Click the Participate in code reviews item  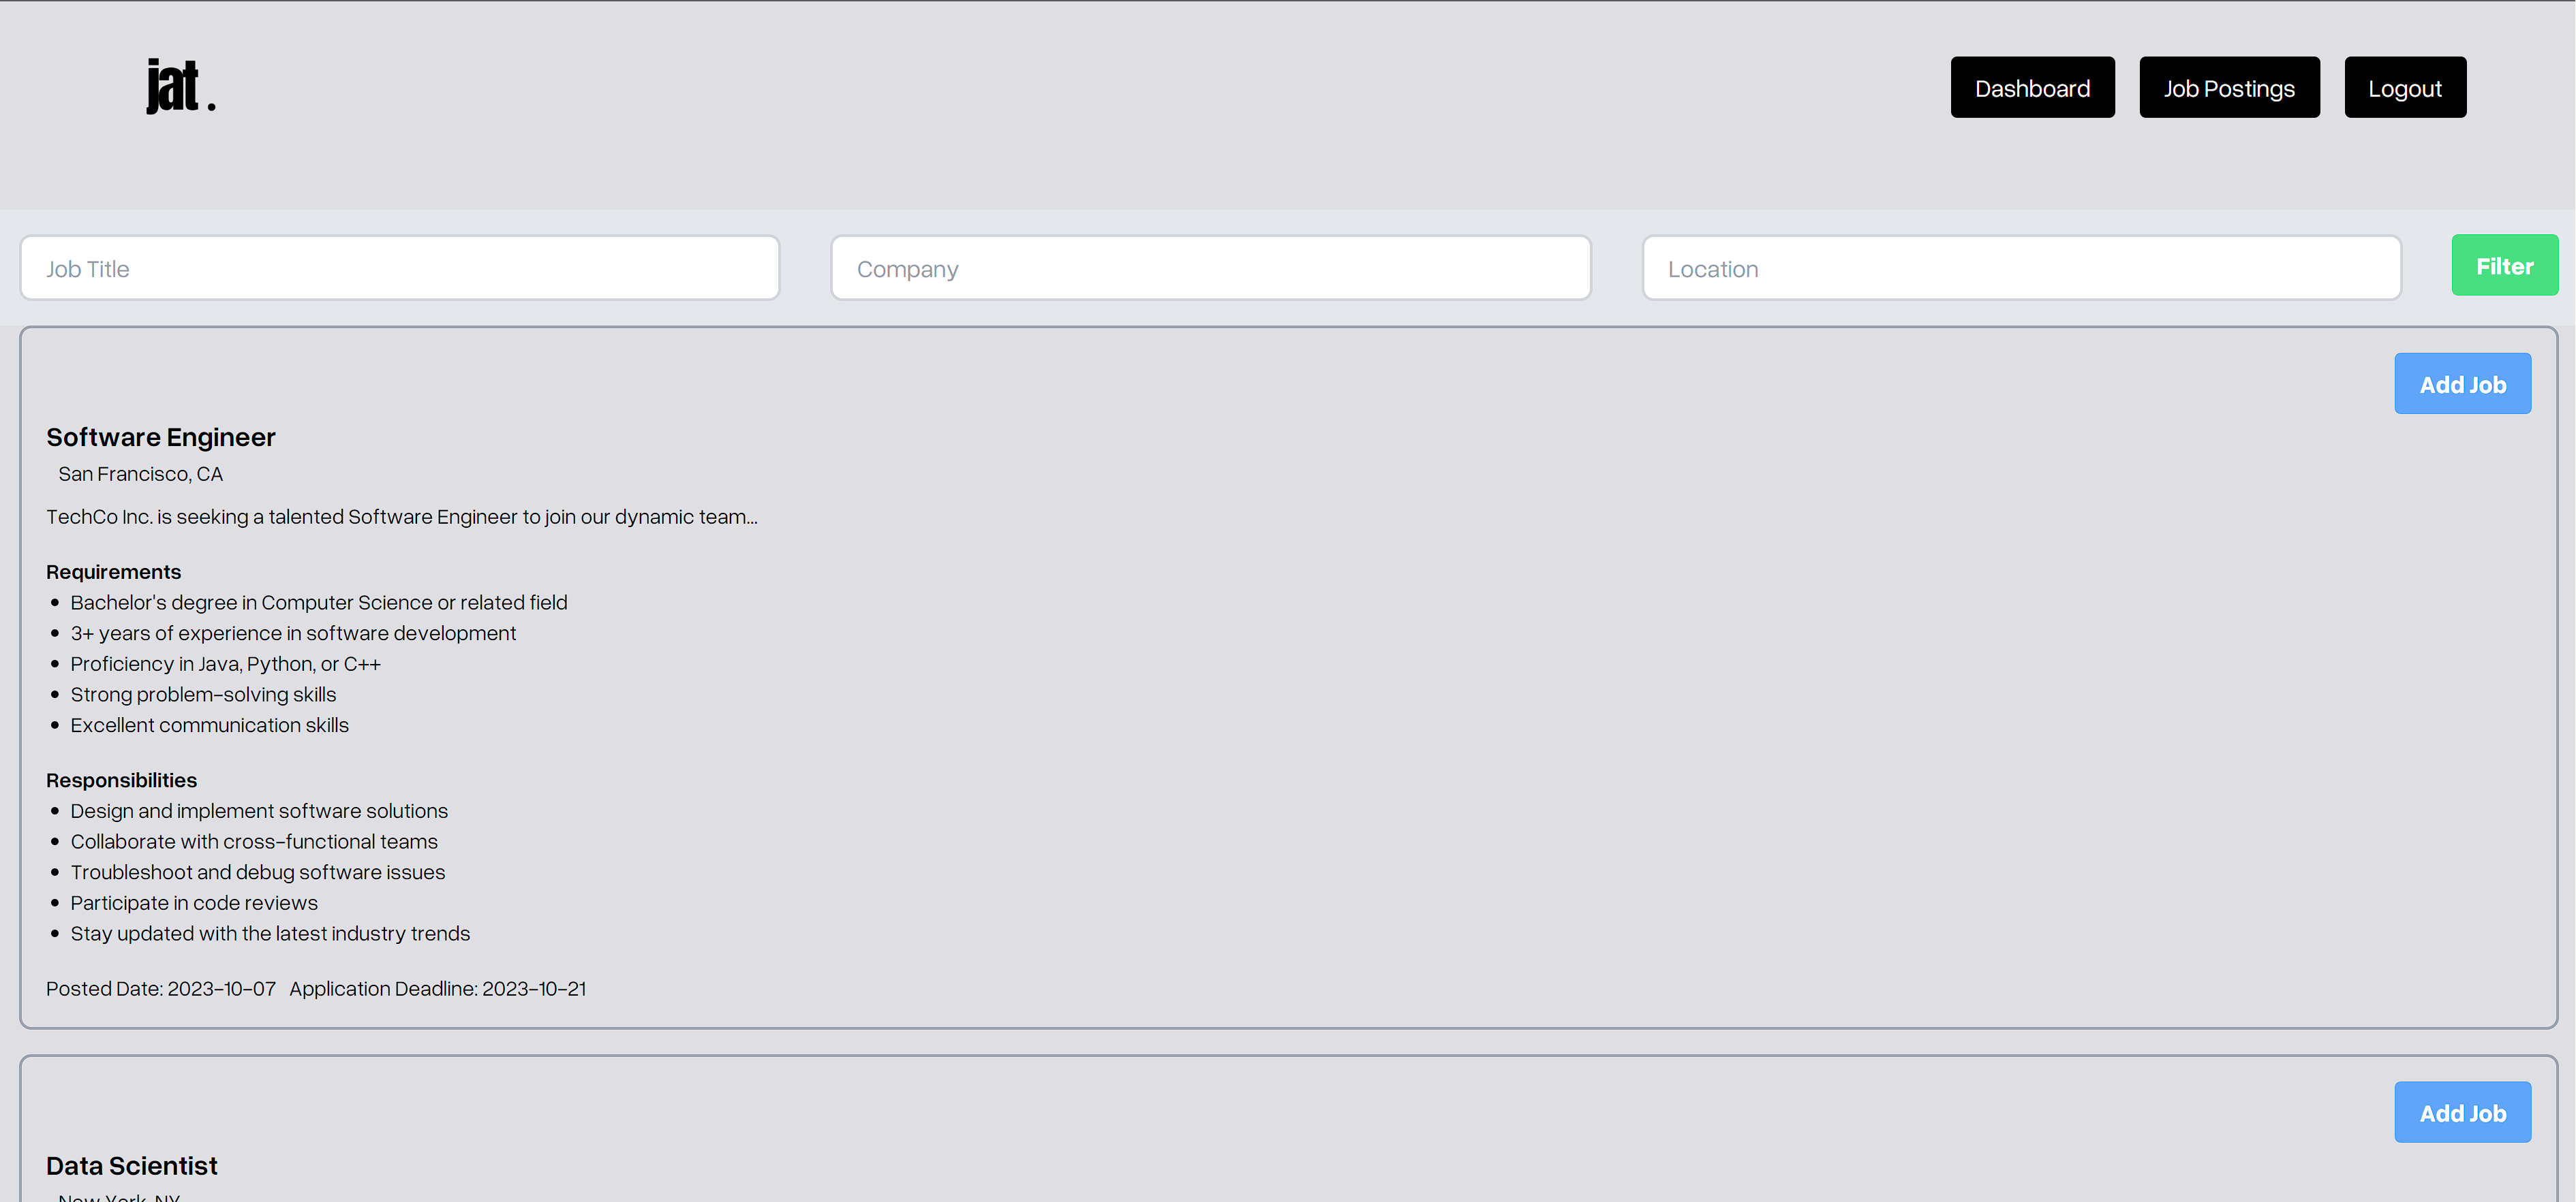(193, 903)
